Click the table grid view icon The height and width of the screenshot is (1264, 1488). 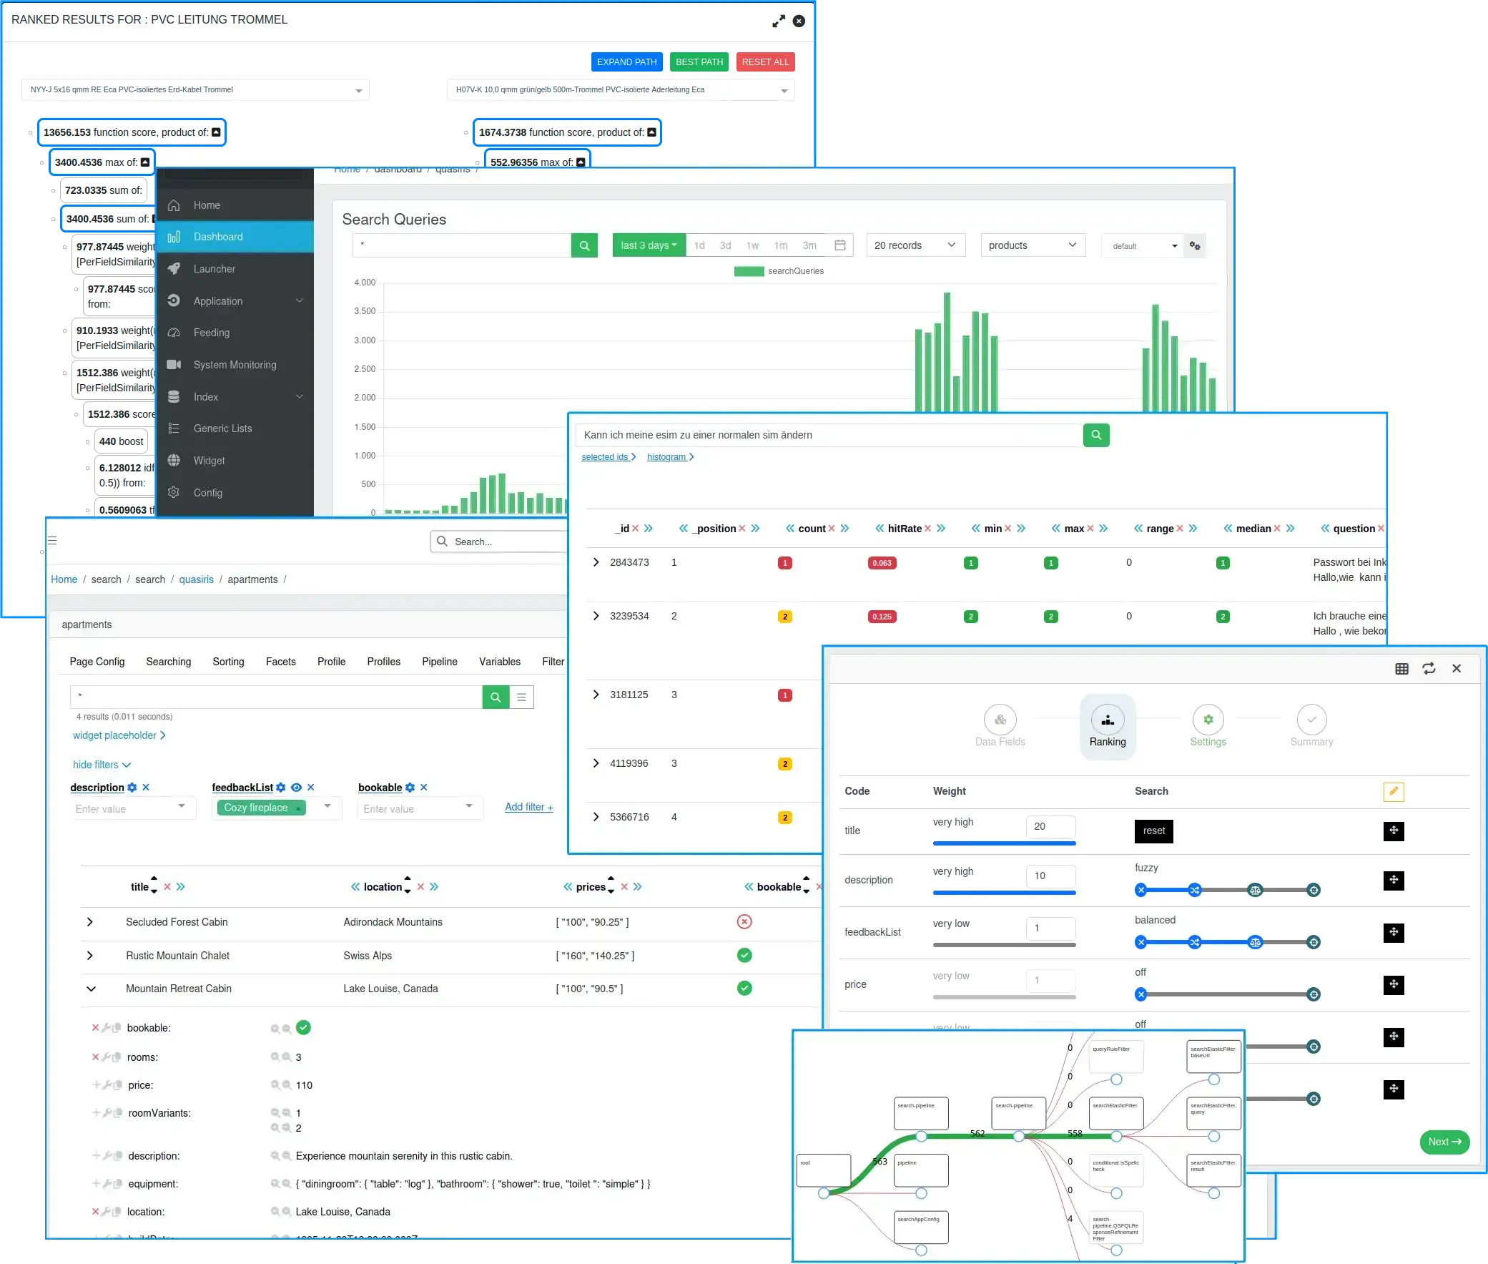[x=1401, y=669]
